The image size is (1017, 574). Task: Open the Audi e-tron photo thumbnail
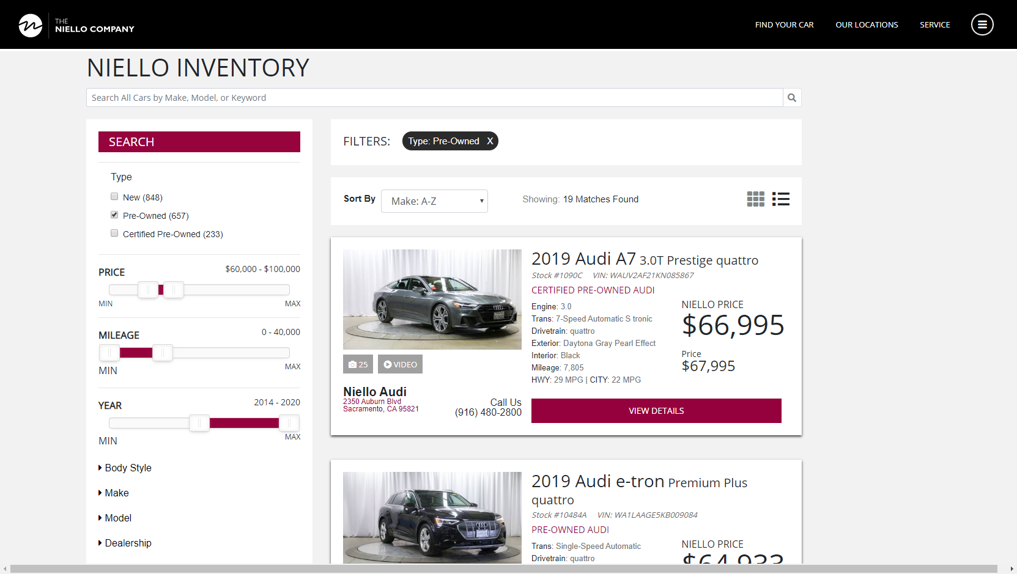coord(432,518)
